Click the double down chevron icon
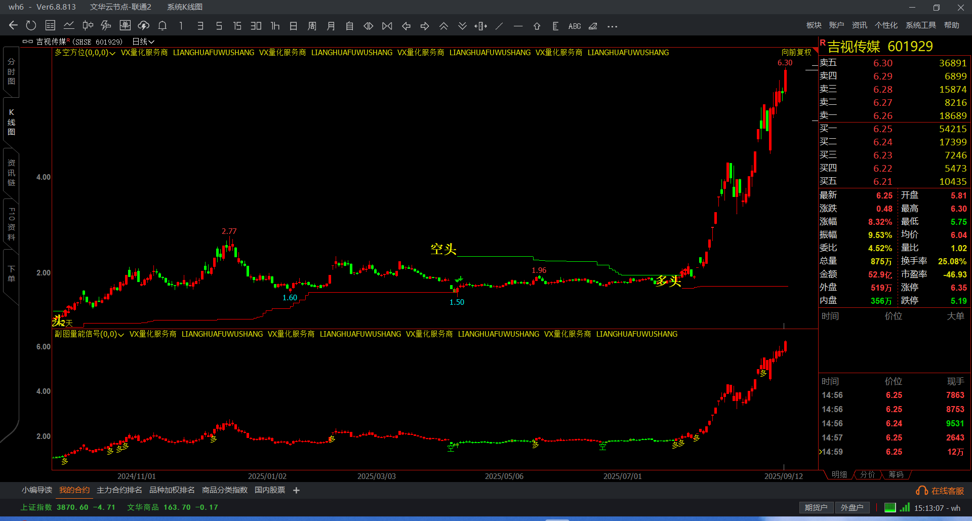Image resolution: width=972 pixels, height=521 pixels. pos(462,26)
